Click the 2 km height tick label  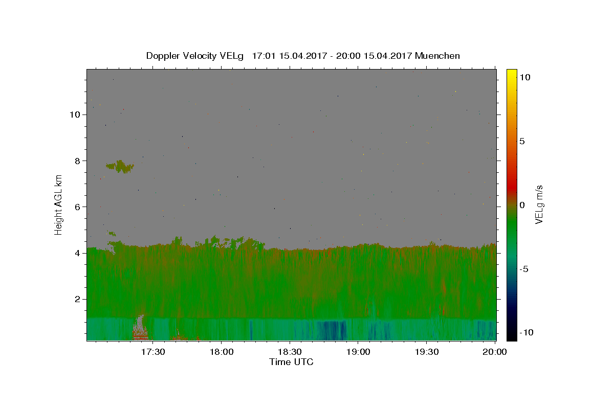[77, 299]
